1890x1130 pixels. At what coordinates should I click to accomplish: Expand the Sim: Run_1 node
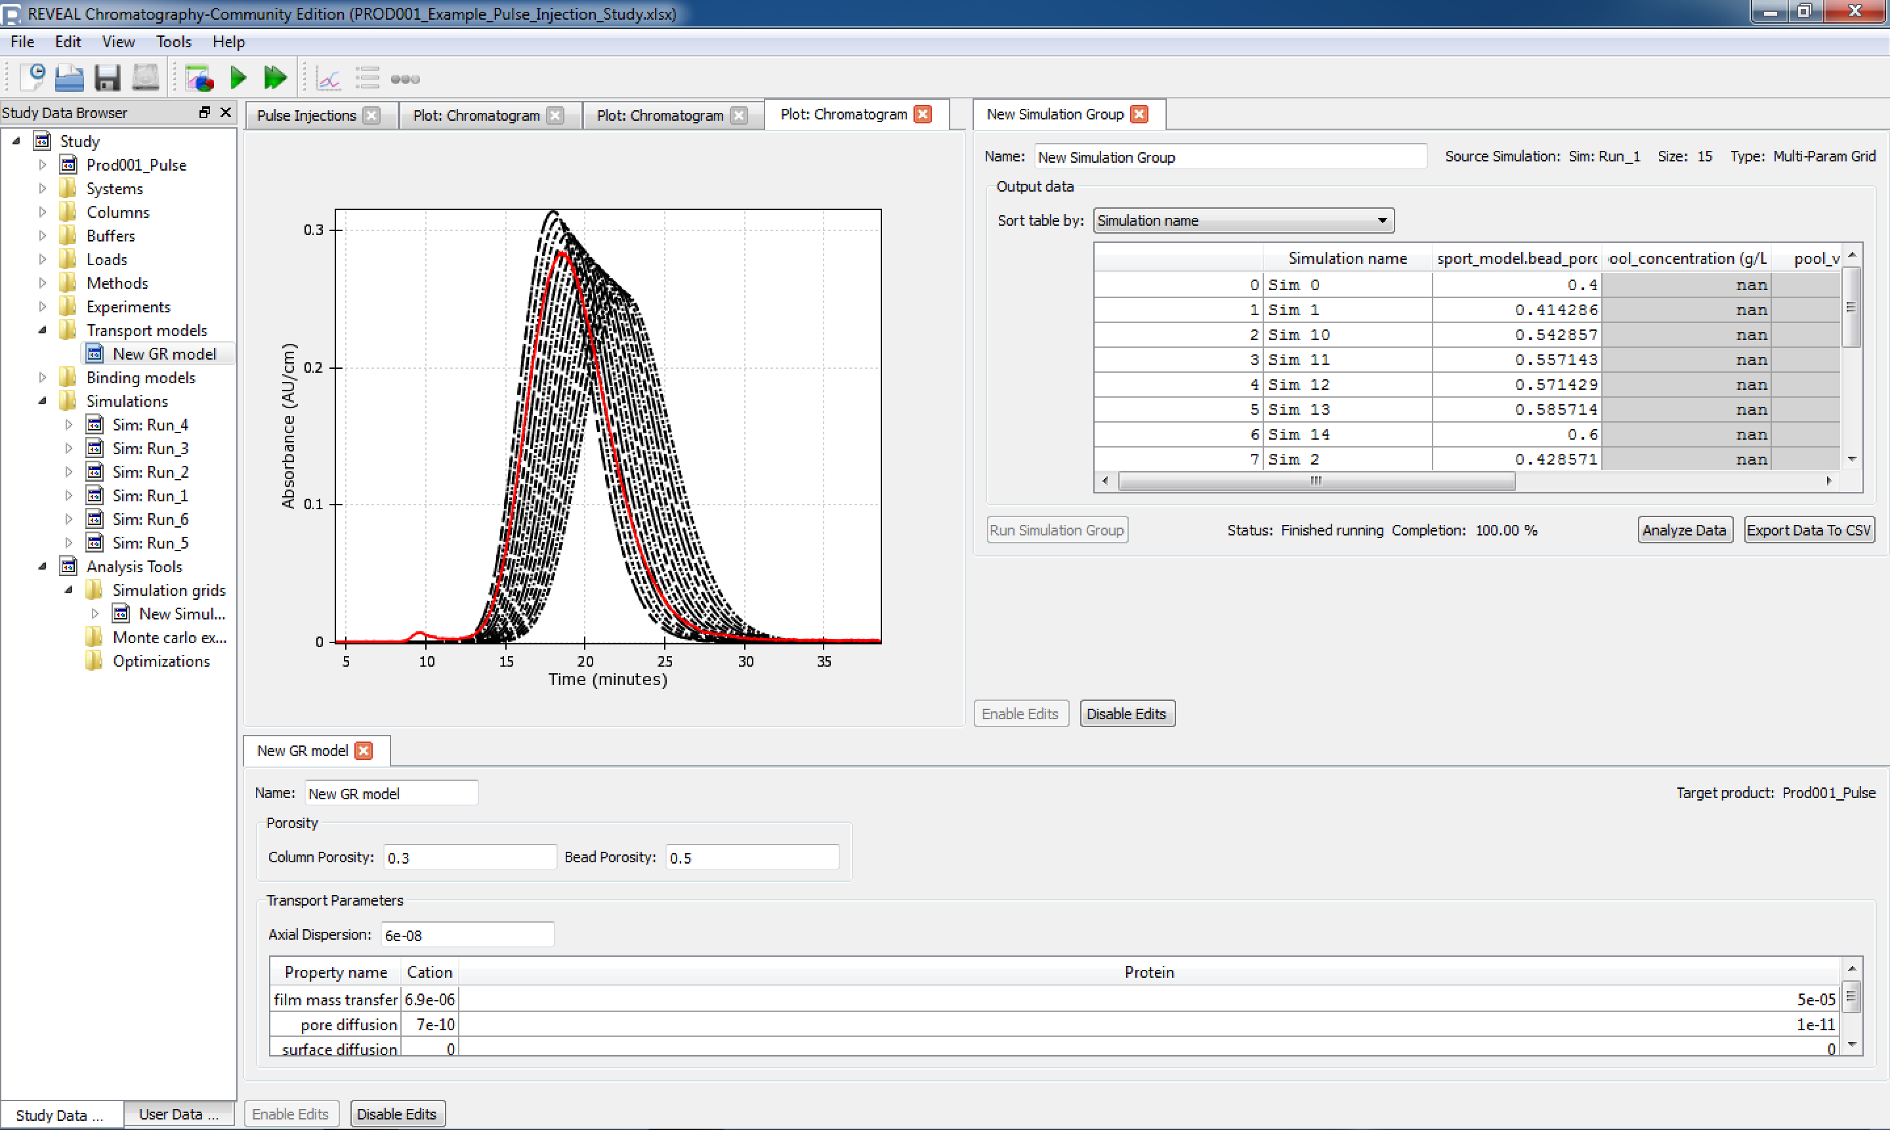pos(68,495)
